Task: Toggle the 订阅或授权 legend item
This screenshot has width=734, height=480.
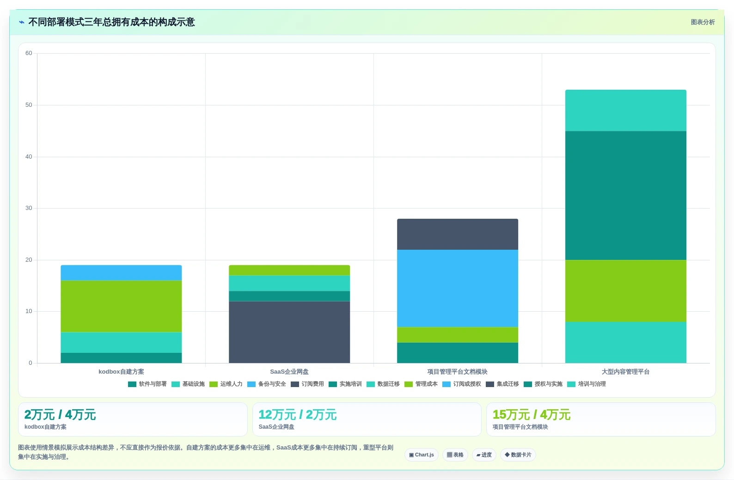Action: [x=462, y=384]
